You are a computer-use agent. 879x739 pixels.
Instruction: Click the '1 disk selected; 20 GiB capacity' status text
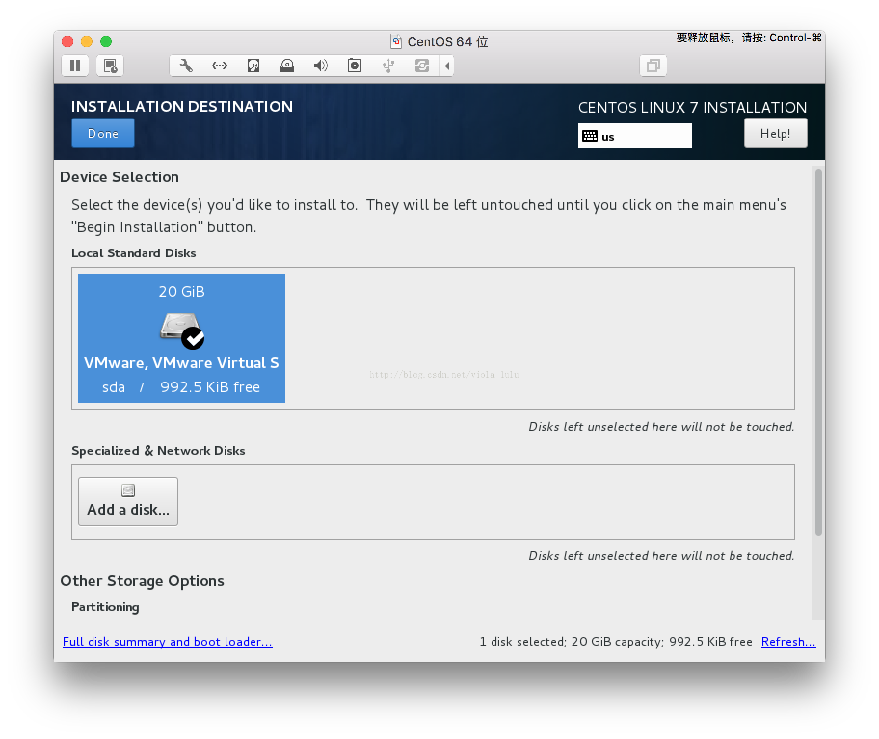tap(616, 642)
